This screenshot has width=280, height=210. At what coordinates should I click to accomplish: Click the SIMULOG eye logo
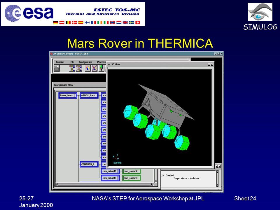pyautogui.click(x=260, y=12)
